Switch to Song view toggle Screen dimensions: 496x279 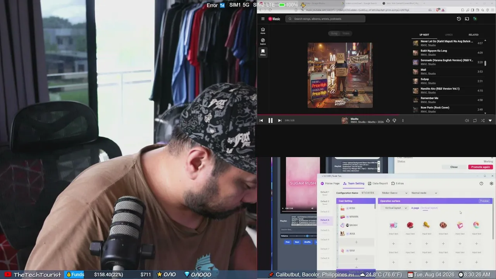point(334,33)
